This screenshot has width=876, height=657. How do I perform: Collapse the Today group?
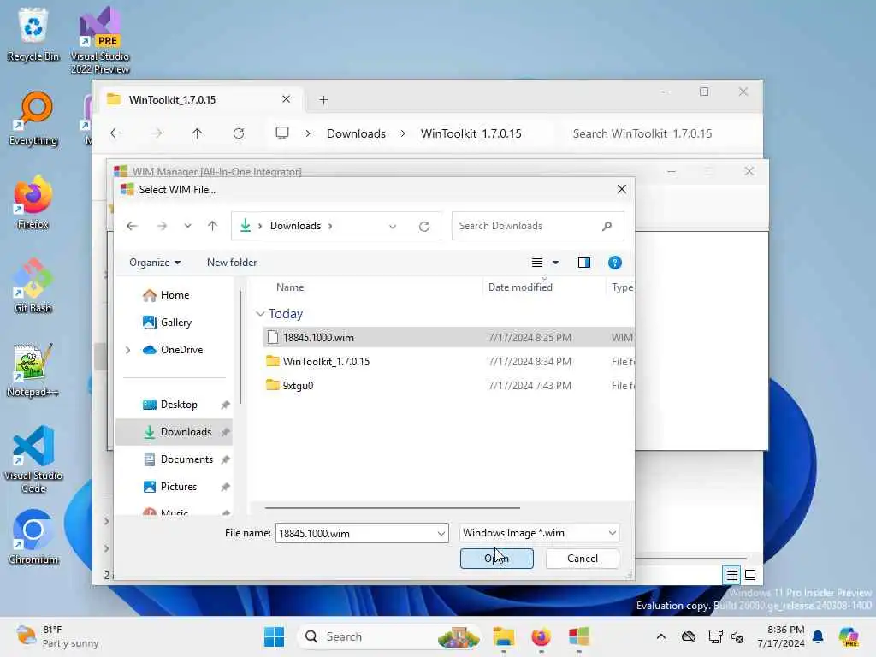260,314
